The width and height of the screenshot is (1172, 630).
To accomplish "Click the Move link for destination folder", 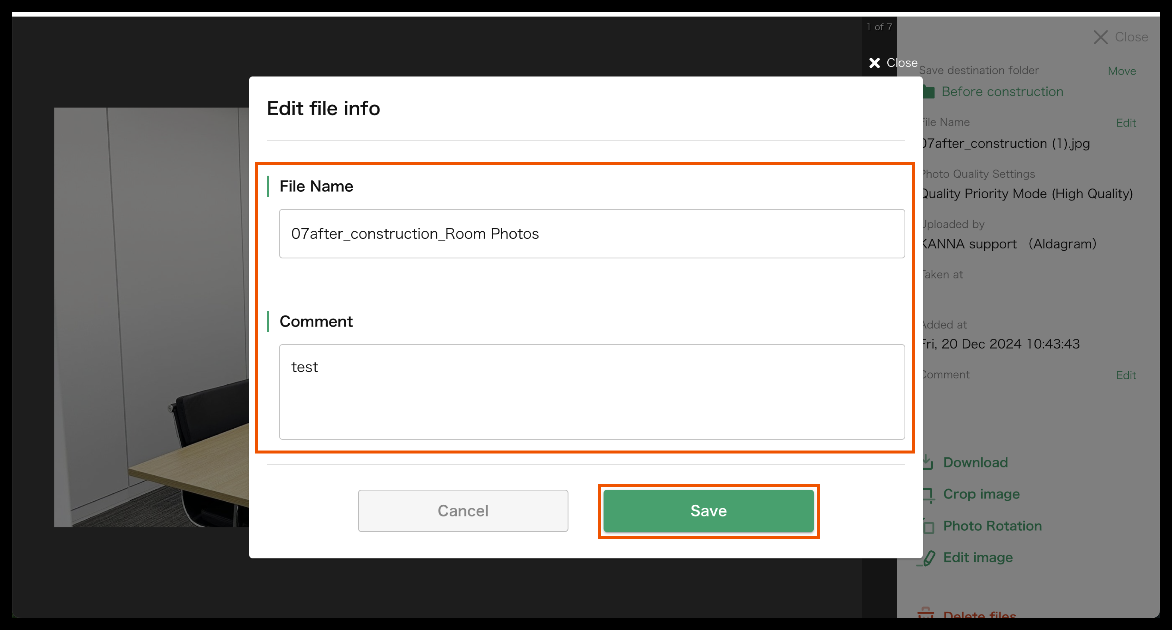I will click(1121, 71).
